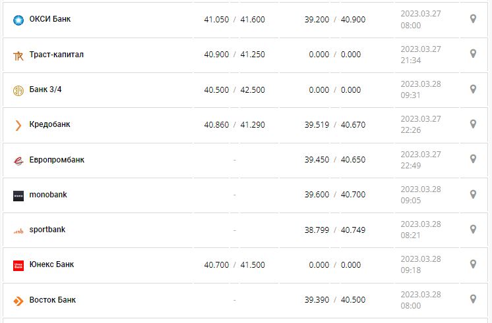Click the Восток Банк logo icon

click(18, 301)
